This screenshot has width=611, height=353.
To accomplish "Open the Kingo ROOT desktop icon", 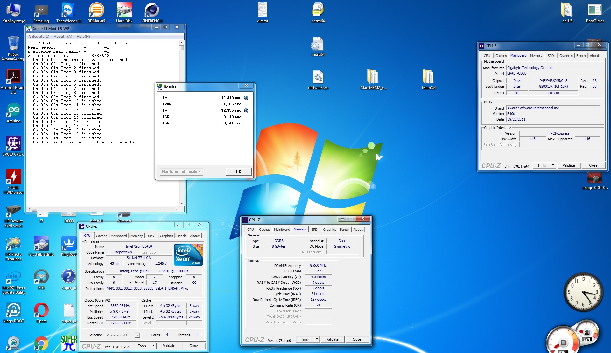I will tap(13, 313).
